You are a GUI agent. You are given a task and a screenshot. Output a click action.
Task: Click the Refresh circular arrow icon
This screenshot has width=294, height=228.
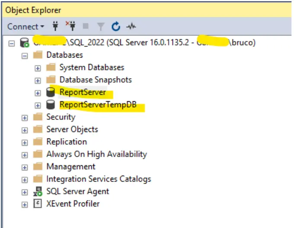tap(116, 26)
